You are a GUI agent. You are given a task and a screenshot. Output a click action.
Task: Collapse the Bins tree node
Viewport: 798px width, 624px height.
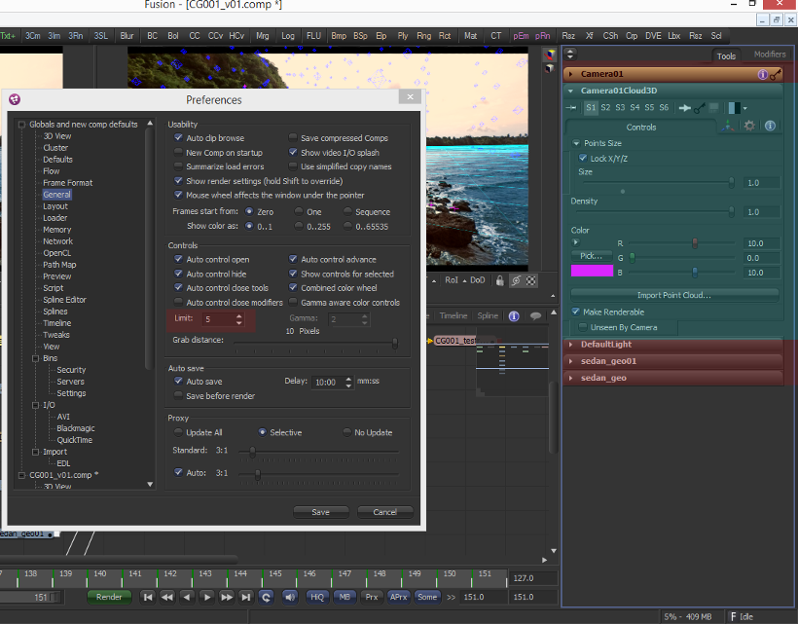(36, 358)
